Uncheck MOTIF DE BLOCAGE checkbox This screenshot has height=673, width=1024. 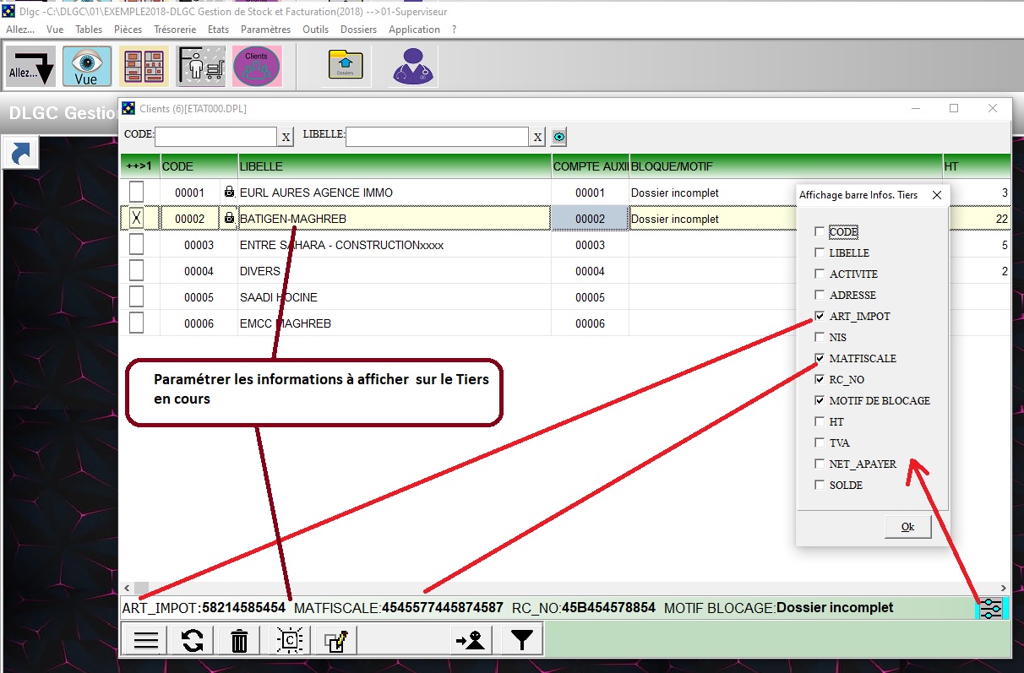pos(820,400)
